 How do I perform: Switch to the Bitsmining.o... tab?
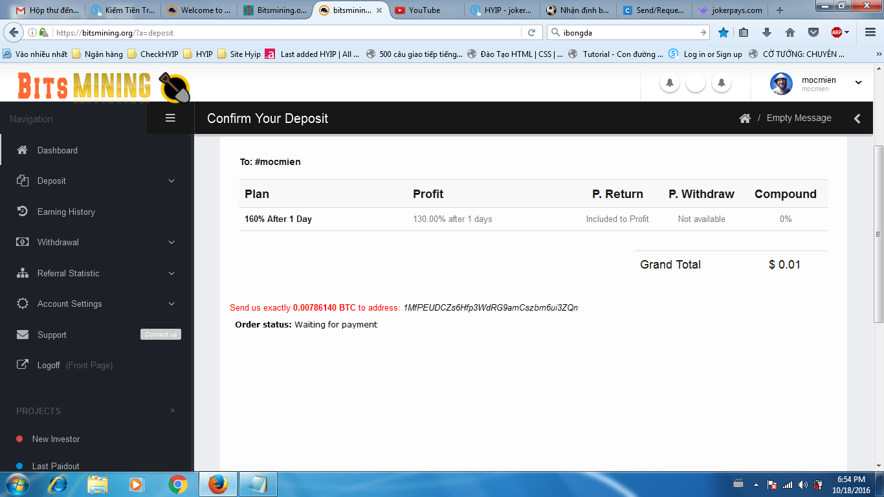point(274,10)
